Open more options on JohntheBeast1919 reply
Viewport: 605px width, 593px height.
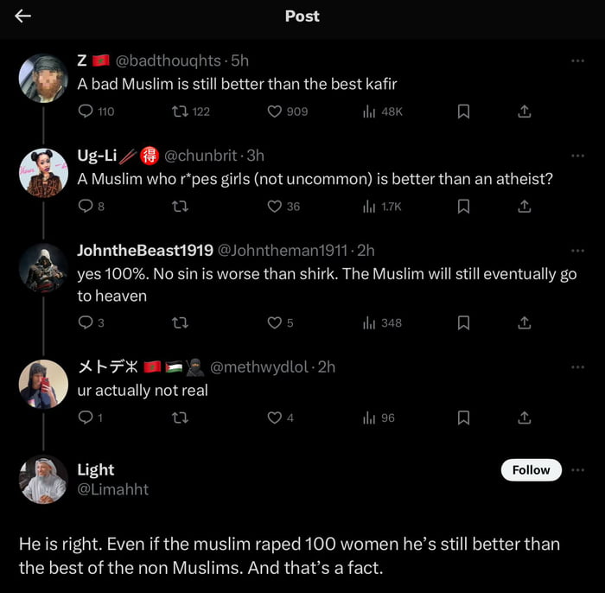point(577,251)
